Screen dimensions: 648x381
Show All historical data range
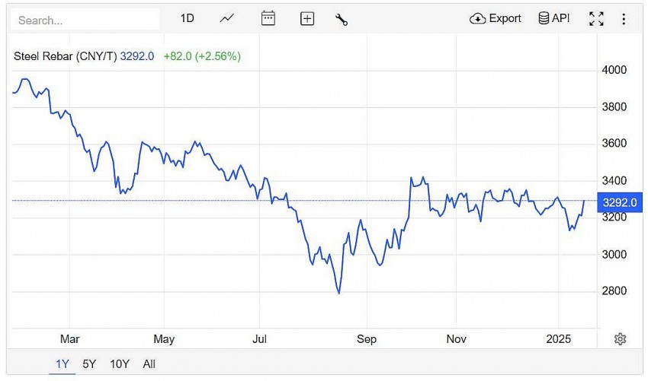149,364
